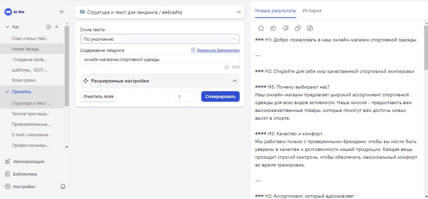Click the 'H3: Почему выбирают нас?' heading text
The height and width of the screenshot is (199, 428).
(x=292, y=87)
